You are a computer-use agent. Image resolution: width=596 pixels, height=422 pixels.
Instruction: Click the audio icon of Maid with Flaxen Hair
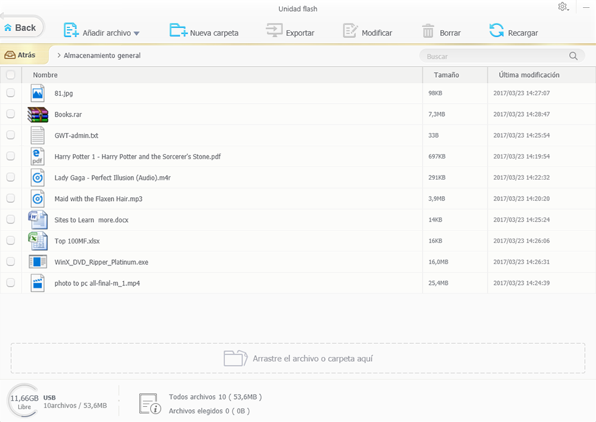tap(38, 199)
